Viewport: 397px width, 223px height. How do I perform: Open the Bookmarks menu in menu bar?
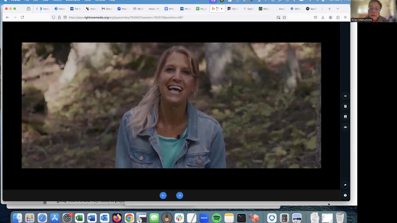(73, 1)
